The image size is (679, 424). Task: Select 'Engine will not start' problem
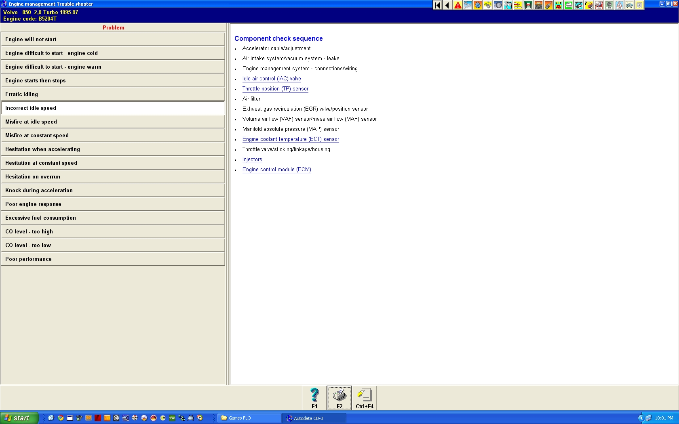[x=113, y=39]
